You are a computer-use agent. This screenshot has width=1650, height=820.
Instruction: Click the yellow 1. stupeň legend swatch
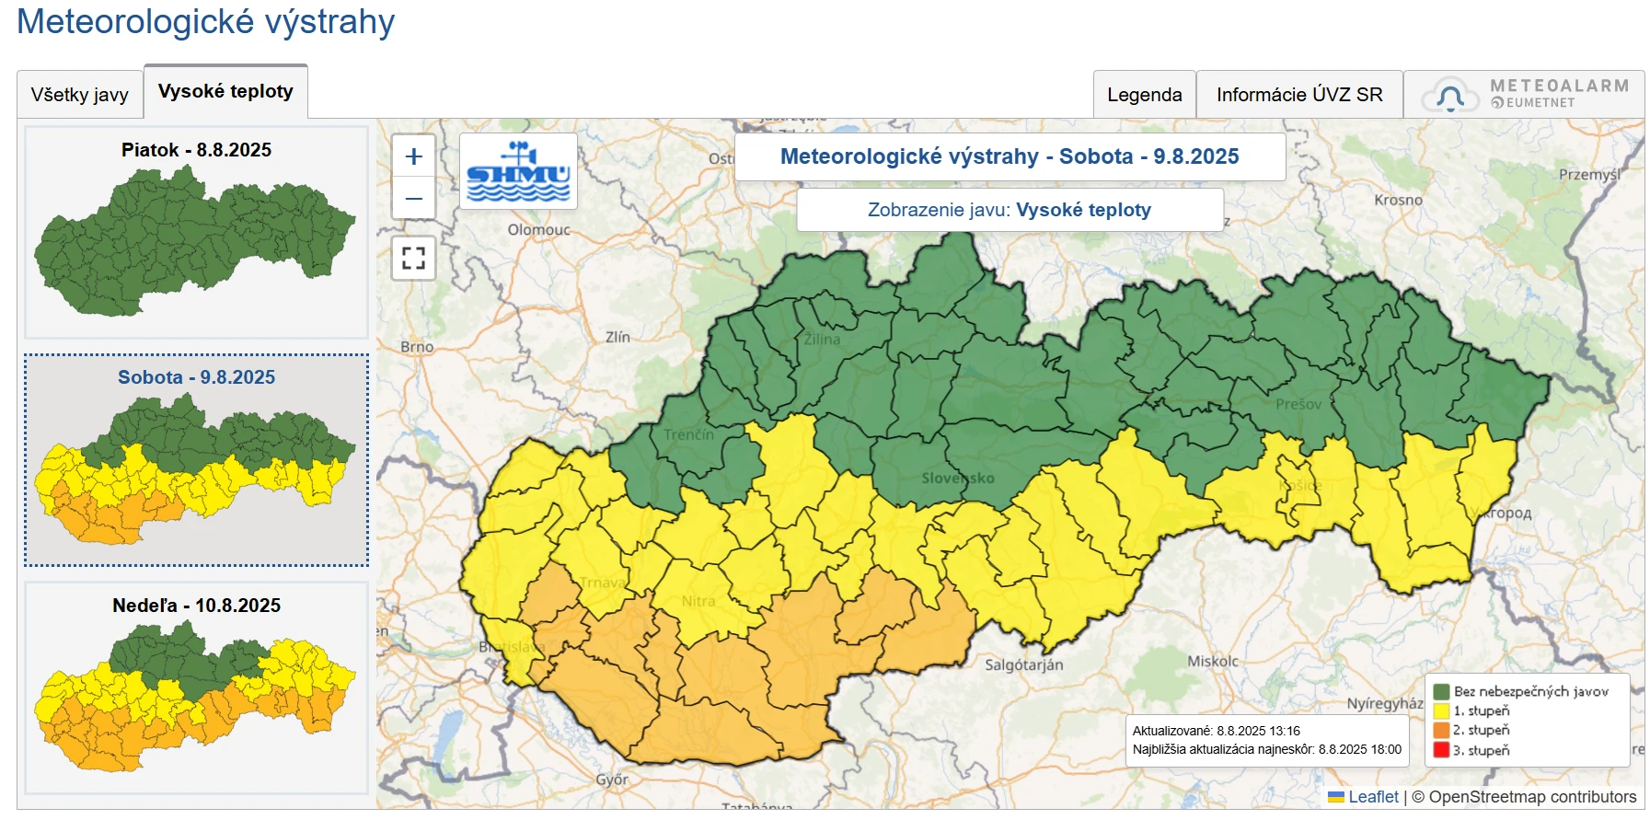1441,710
